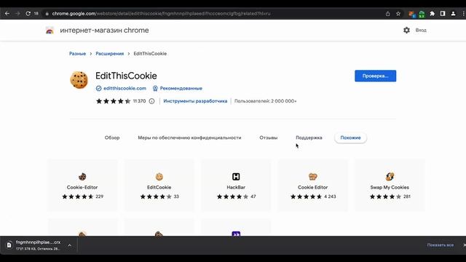Screen dimensions: 466x262
Task: Open the EditCookie extension card
Action: point(159,186)
